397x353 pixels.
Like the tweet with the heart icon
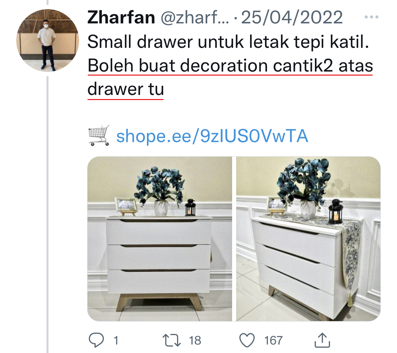point(247,340)
